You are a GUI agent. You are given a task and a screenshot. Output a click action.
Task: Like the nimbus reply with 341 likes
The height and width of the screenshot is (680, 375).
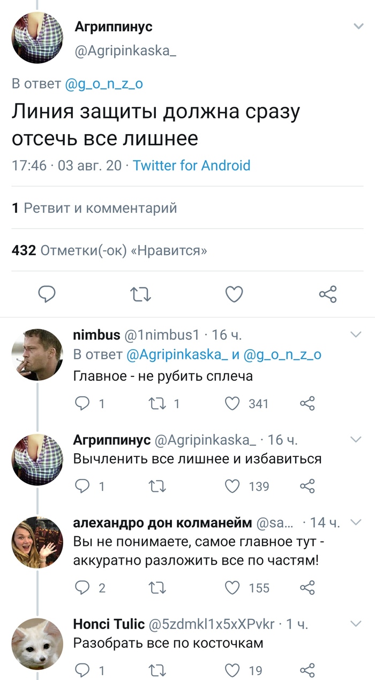click(232, 404)
